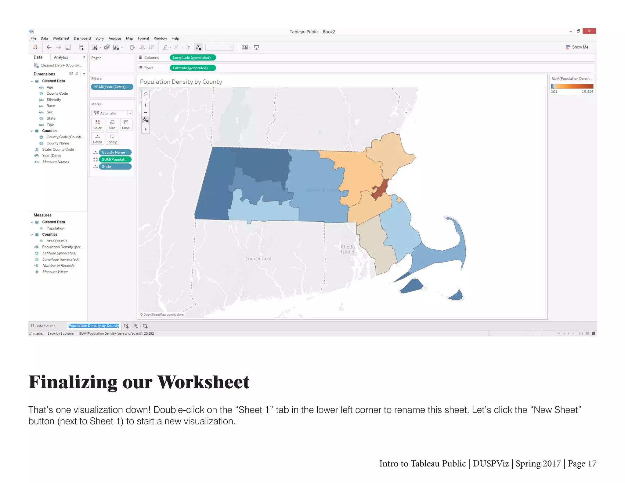
Task: Open the Dimensions pane dropdown arrow
Action: pyautogui.click(x=84, y=74)
